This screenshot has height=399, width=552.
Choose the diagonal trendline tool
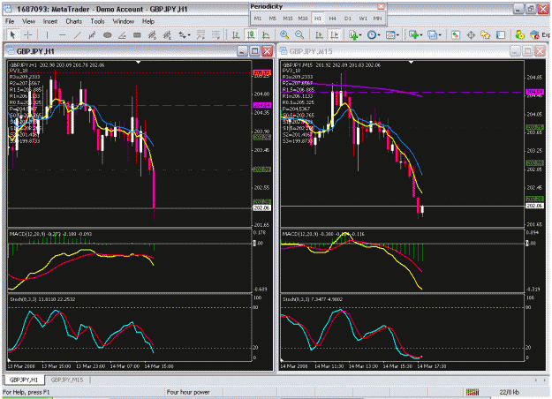(x=78, y=34)
